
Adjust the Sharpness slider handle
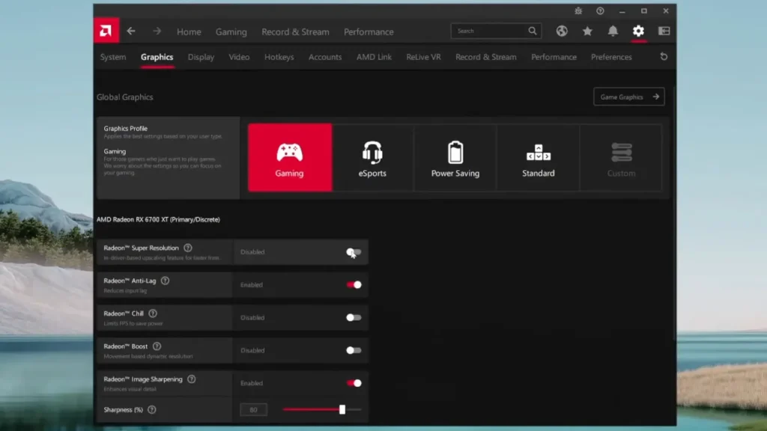[x=342, y=409]
